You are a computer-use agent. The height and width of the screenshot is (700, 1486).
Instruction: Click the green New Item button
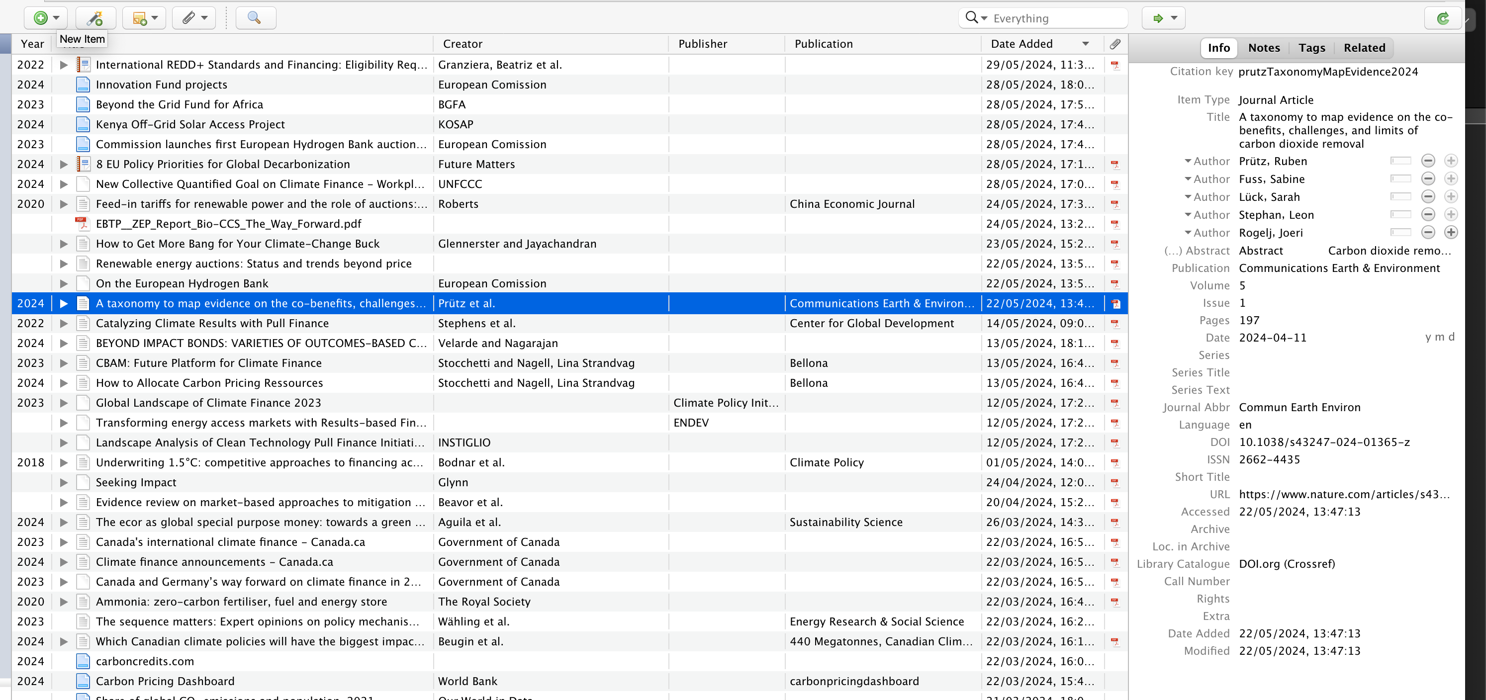pyautogui.click(x=46, y=18)
